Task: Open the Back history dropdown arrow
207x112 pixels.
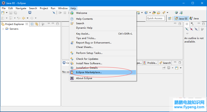Action: tap(27, 18)
